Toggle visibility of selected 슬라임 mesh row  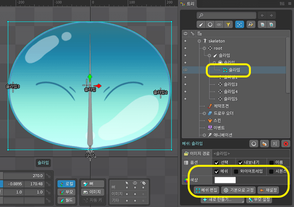185,70
